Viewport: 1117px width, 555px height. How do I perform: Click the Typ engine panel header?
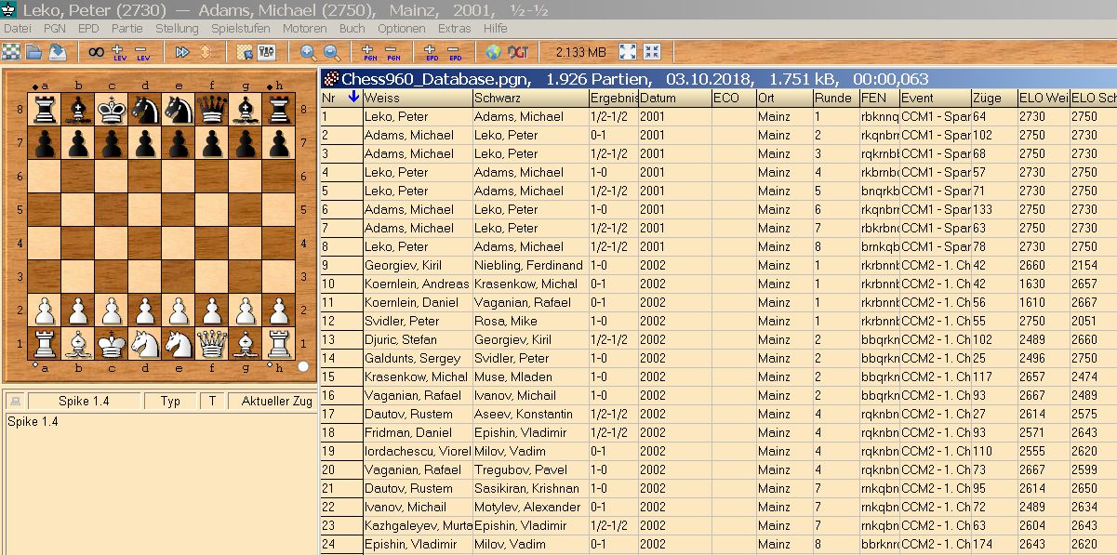pos(170,401)
